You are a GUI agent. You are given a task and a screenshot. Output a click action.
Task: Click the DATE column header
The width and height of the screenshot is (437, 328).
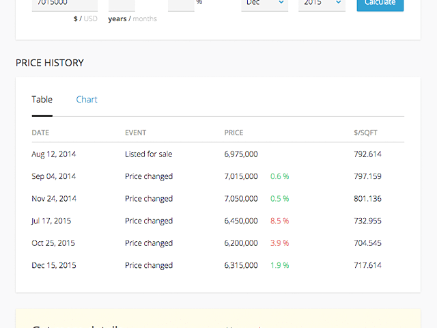[40, 133]
